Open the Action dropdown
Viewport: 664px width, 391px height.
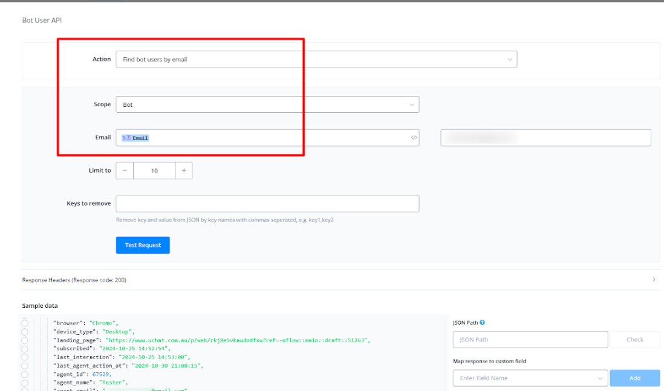click(316, 60)
